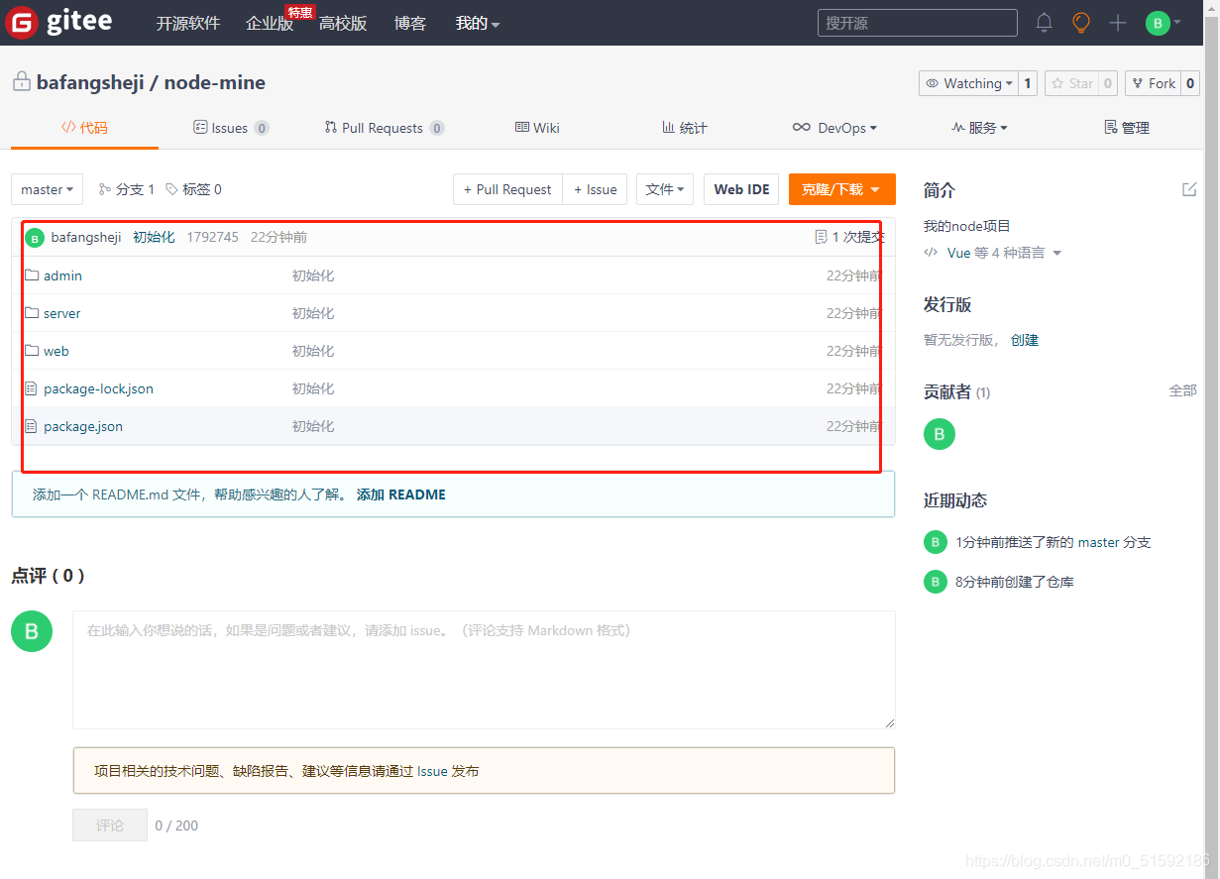Open 开源软件 in the top navigation
This screenshot has width=1220, height=879.
[x=187, y=23]
